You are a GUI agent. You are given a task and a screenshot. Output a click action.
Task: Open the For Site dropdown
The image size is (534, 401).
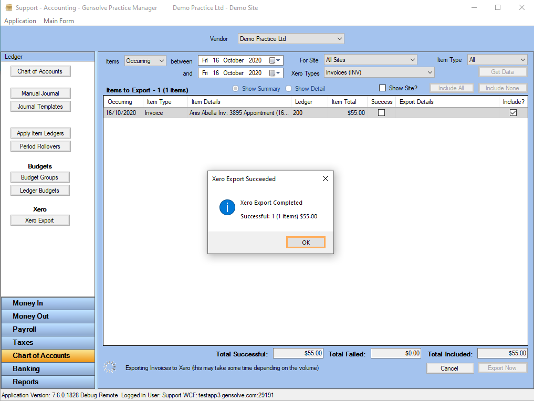point(412,60)
